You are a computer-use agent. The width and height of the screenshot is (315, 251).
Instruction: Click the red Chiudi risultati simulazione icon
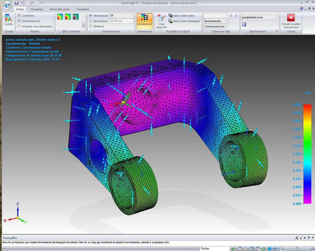click(x=291, y=17)
